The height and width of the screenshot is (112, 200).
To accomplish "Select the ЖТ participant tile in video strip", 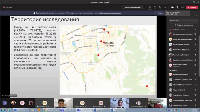I will pyautogui.click(x=45, y=103).
